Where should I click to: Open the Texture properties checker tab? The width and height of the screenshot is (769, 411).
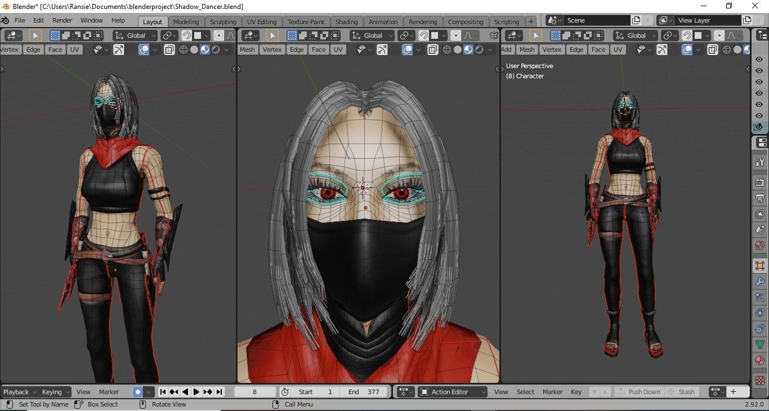click(x=759, y=381)
